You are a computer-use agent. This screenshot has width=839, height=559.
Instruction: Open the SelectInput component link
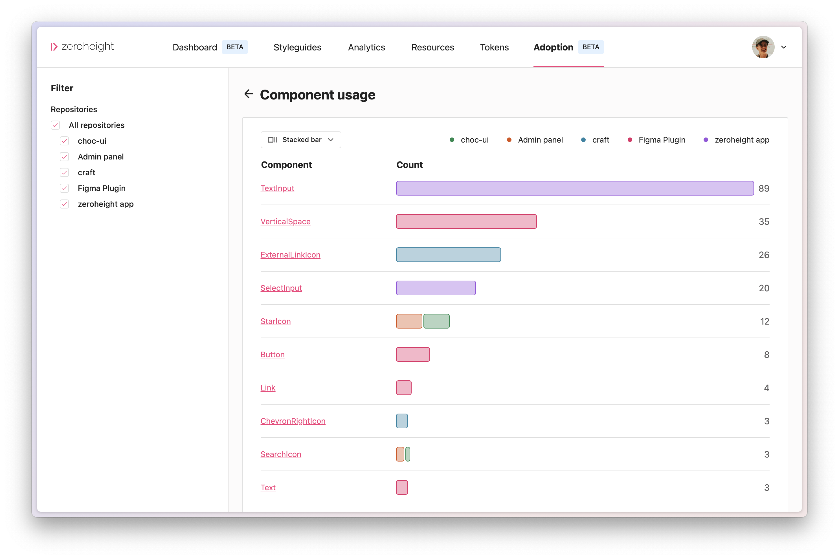pyautogui.click(x=281, y=288)
